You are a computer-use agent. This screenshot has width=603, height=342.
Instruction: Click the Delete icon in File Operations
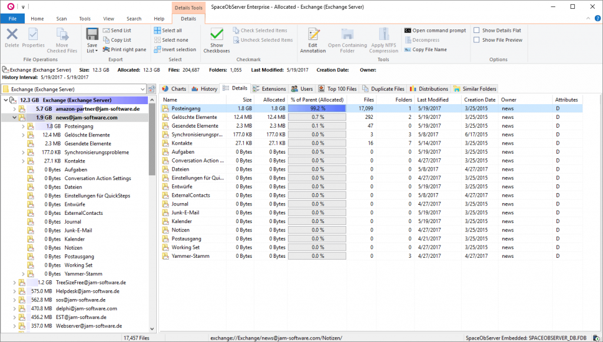point(12,35)
